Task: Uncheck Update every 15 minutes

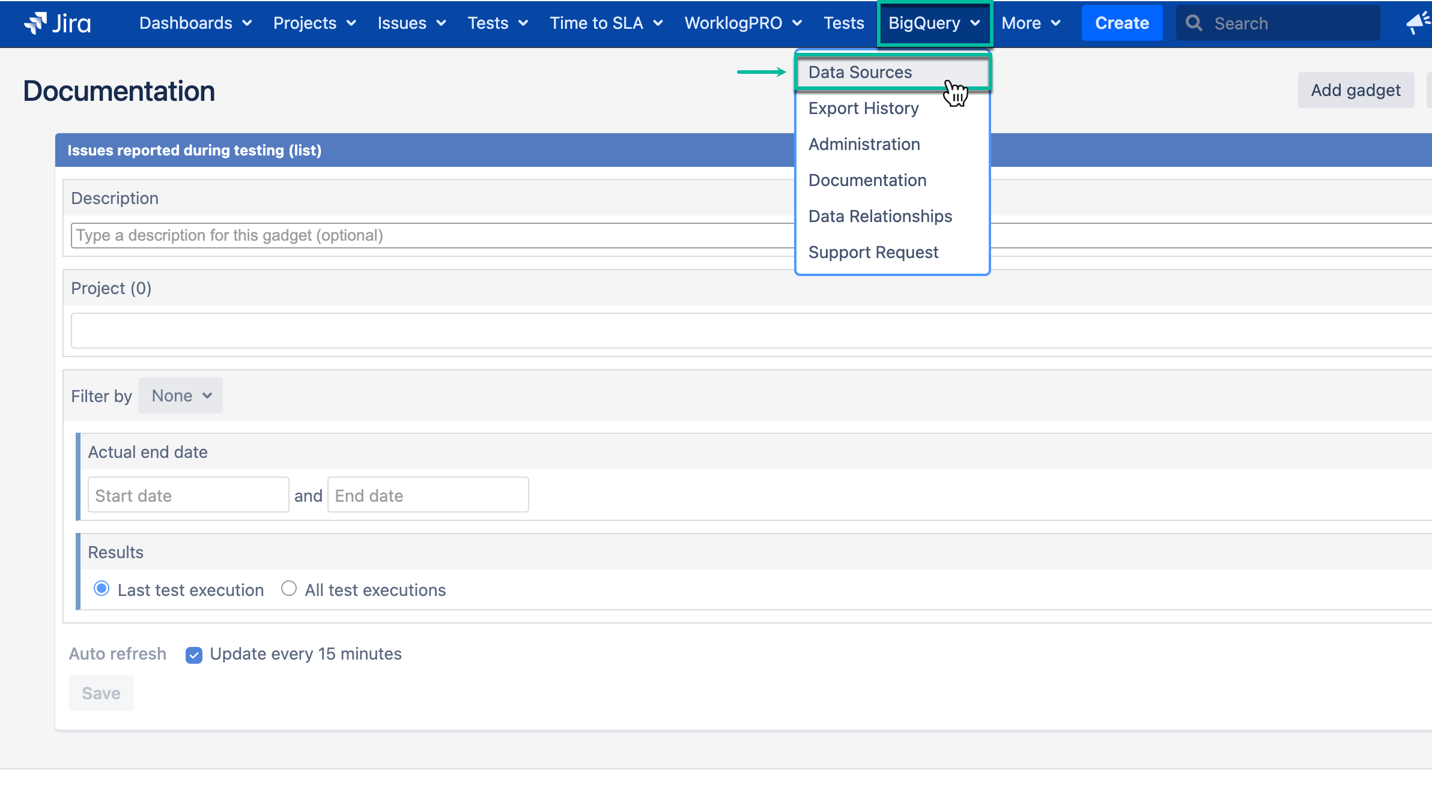Action: [x=193, y=655]
